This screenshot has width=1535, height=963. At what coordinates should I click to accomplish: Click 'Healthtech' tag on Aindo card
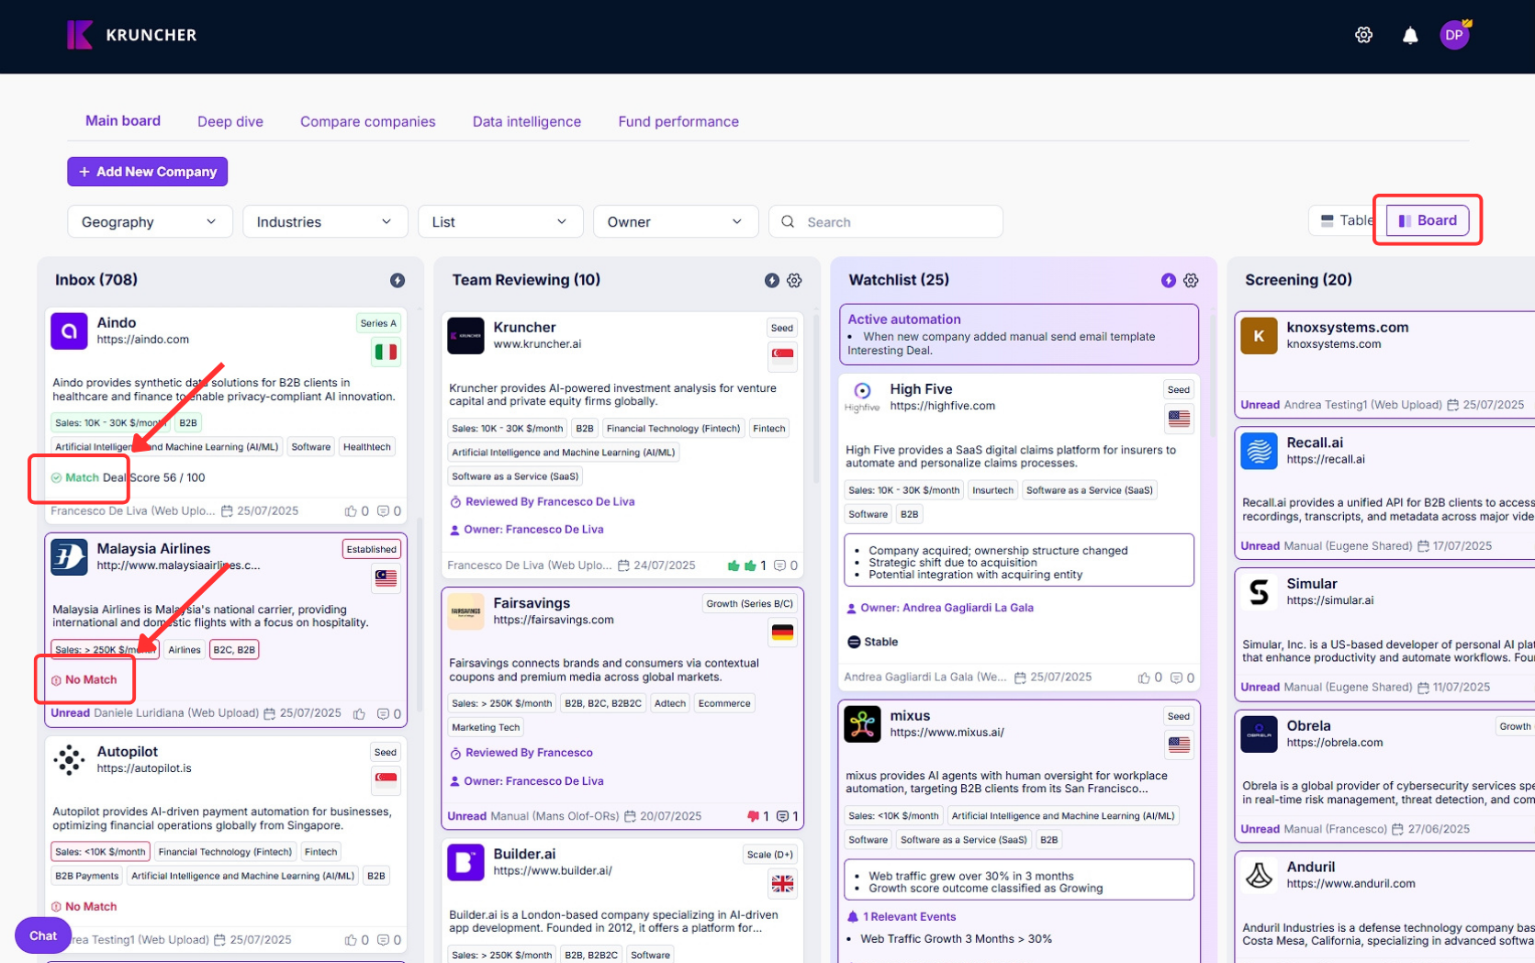366,447
